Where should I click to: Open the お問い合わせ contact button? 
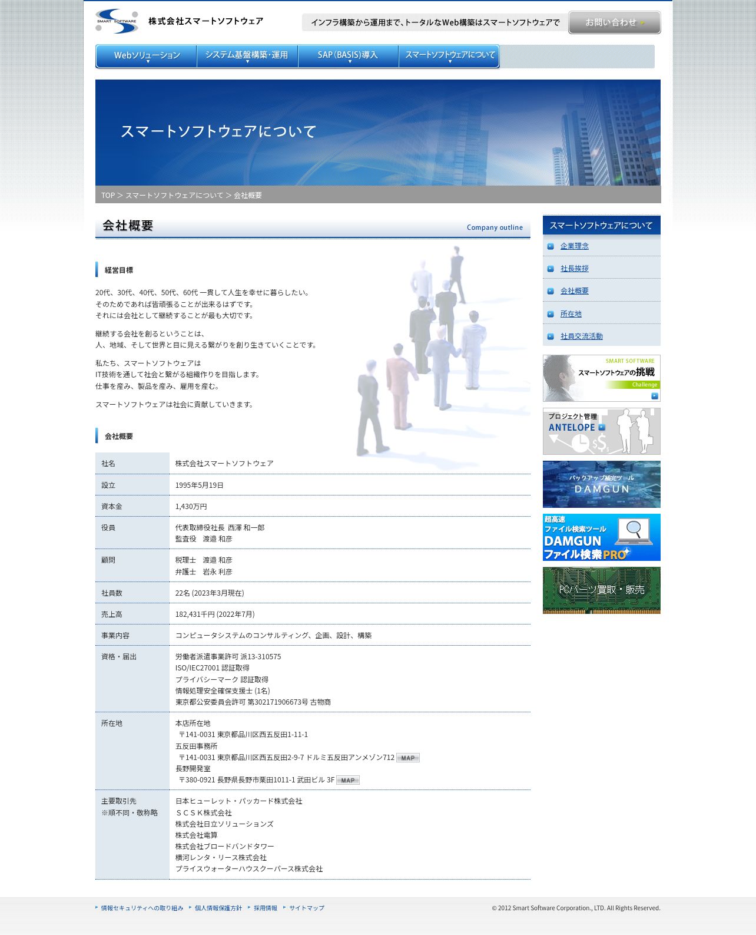point(614,22)
